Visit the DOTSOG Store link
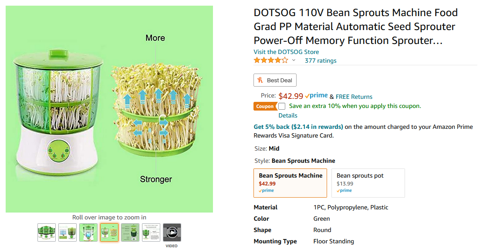 click(x=286, y=52)
